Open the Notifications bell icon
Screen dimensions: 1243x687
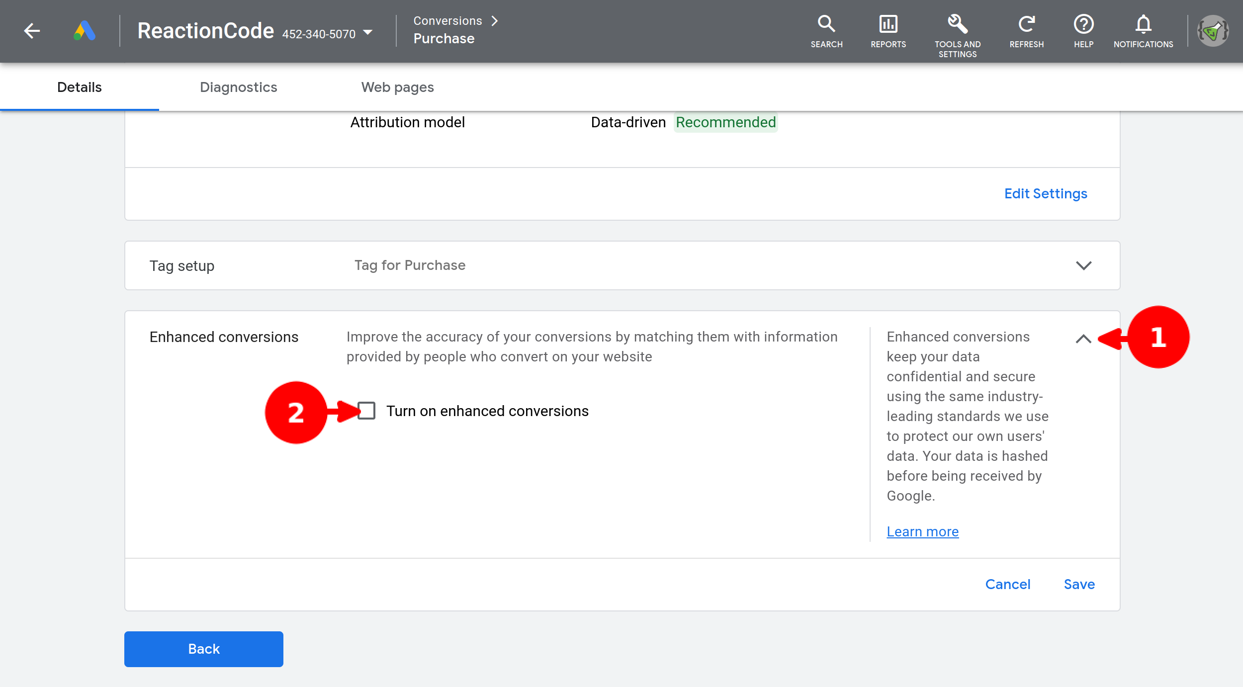(x=1143, y=31)
